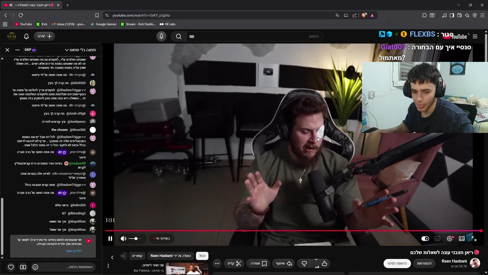Open YouTube account avatar menu

tap(12, 36)
